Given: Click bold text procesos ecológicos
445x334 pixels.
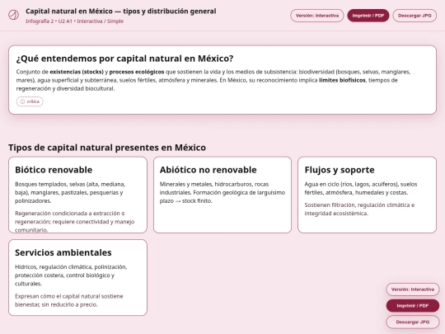Looking at the screenshot, I should point(137,72).
